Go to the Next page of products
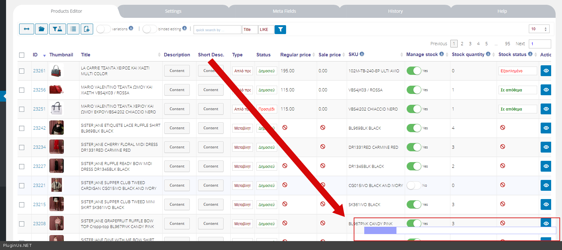This screenshot has height=250, width=562. [x=520, y=44]
